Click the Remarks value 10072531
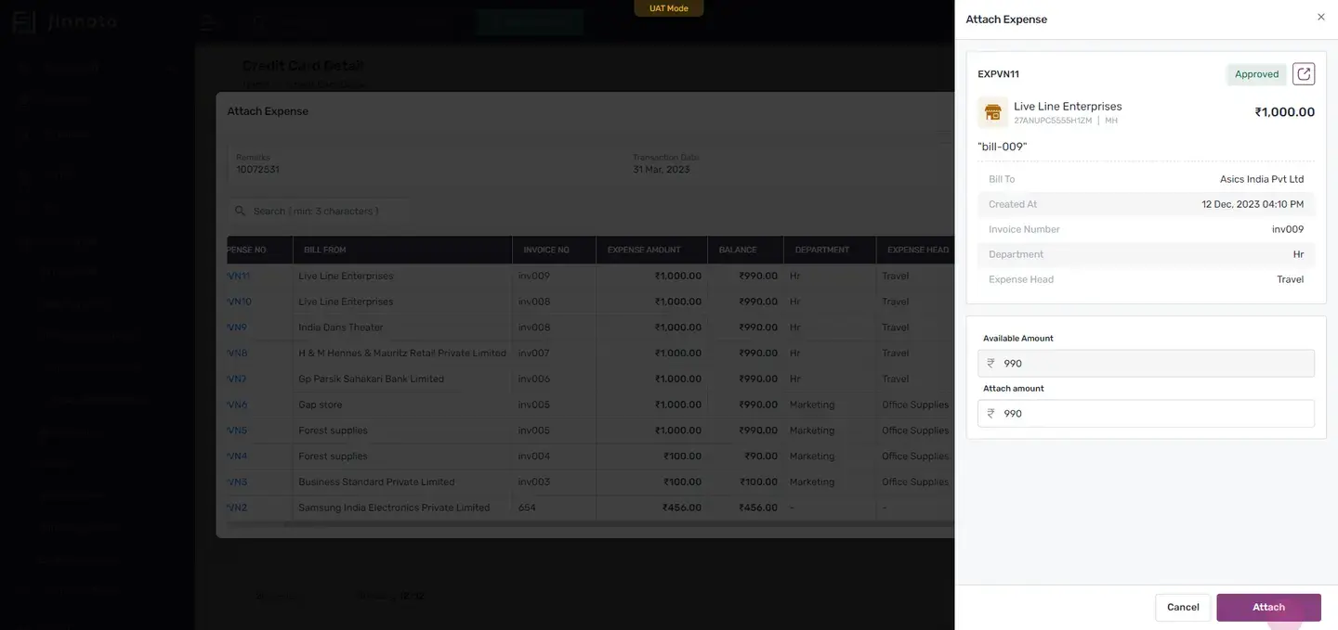This screenshot has height=630, width=1338. 257,170
